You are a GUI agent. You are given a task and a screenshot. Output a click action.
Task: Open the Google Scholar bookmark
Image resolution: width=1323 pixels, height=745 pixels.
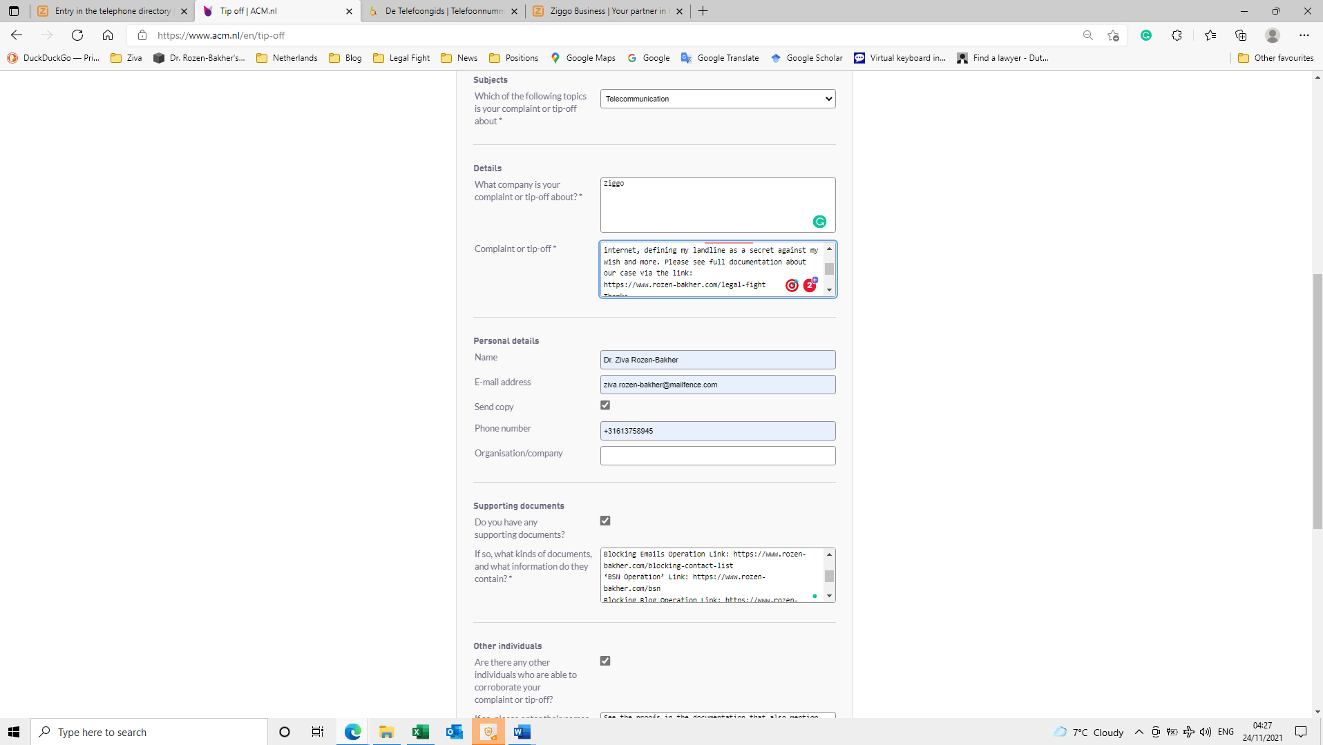807,58
